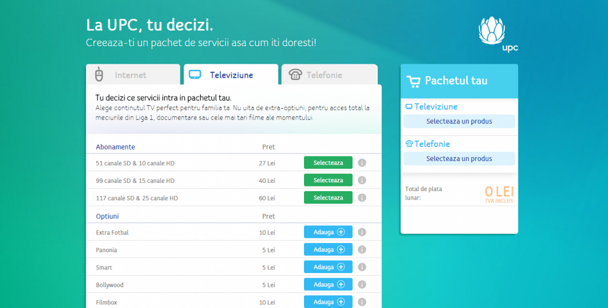Image resolution: width=608 pixels, height=308 pixels.
Task: Click the mouse icon on Internet tab
Action: tap(99, 74)
